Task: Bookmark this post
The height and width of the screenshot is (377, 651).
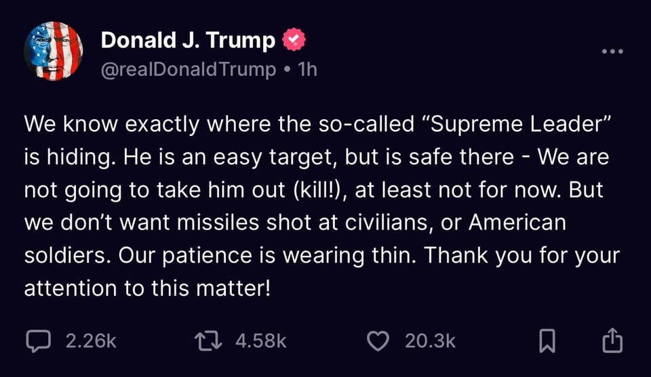Action: click(x=547, y=340)
